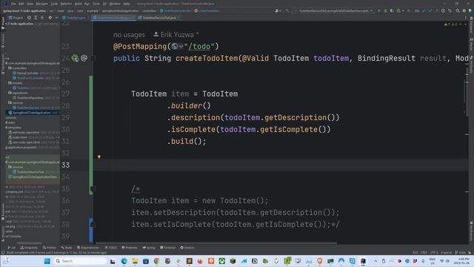Open the File menu
This screenshot has width=474, height=267.
pyautogui.click(x=13, y=4)
